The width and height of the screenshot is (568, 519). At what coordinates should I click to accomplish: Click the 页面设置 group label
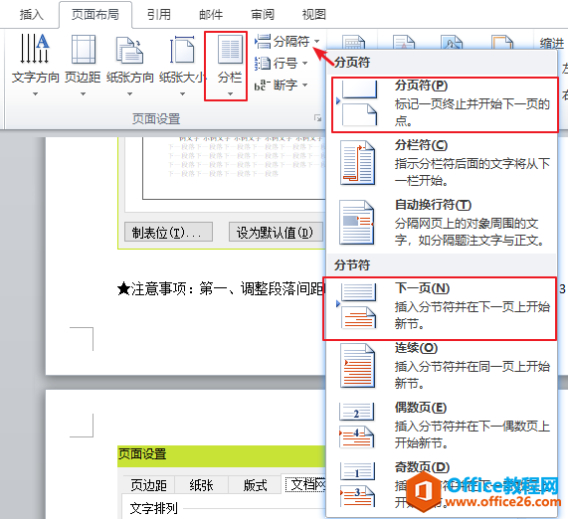pyautogui.click(x=156, y=118)
